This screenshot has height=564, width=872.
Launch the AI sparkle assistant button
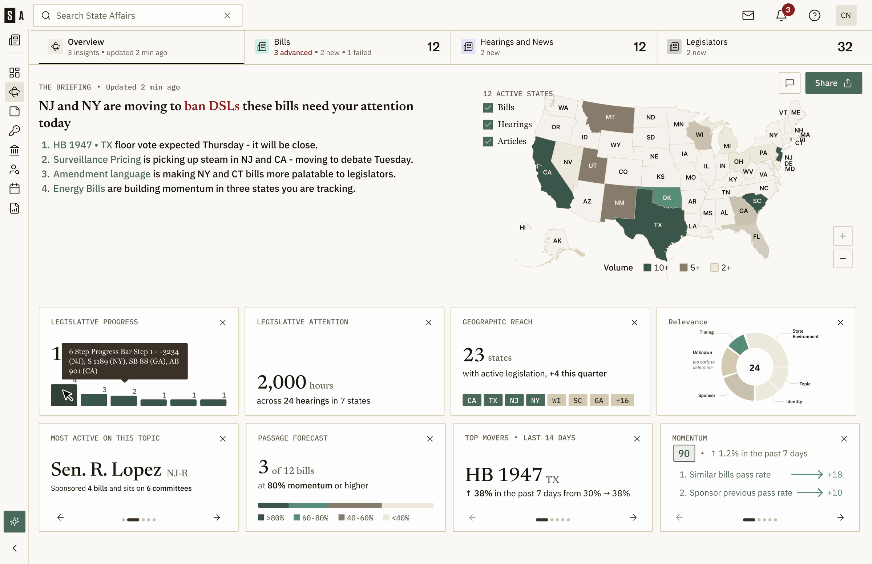coord(14,521)
